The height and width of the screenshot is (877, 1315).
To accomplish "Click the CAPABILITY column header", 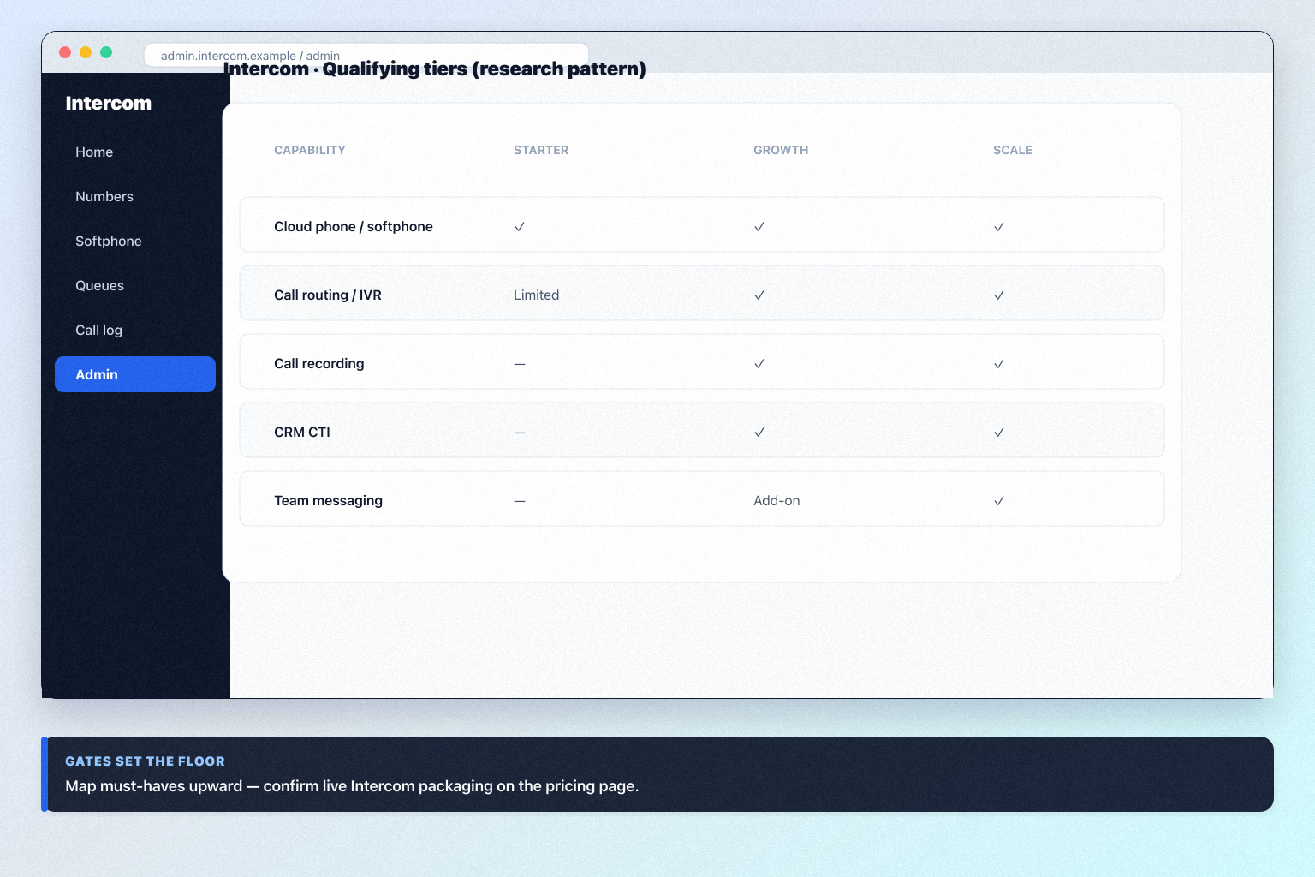I will [310, 150].
